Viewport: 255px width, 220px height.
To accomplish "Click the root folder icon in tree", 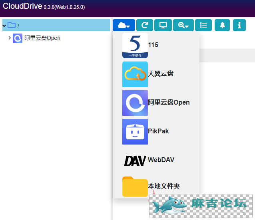I will tap(12, 25).
